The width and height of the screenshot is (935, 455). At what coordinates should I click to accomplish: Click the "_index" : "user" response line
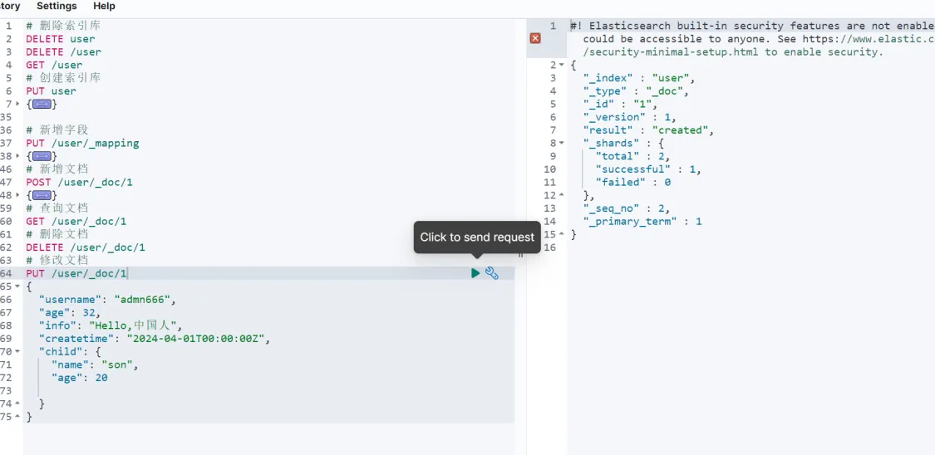(x=639, y=78)
